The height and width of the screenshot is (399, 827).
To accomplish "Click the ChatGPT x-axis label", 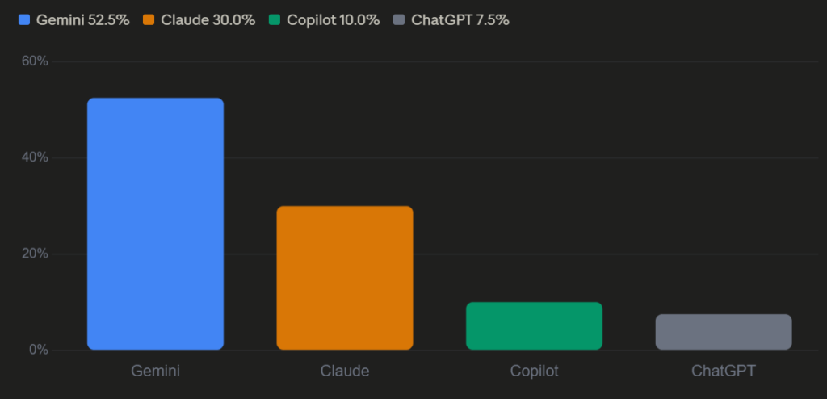I will click(x=724, y=372).
